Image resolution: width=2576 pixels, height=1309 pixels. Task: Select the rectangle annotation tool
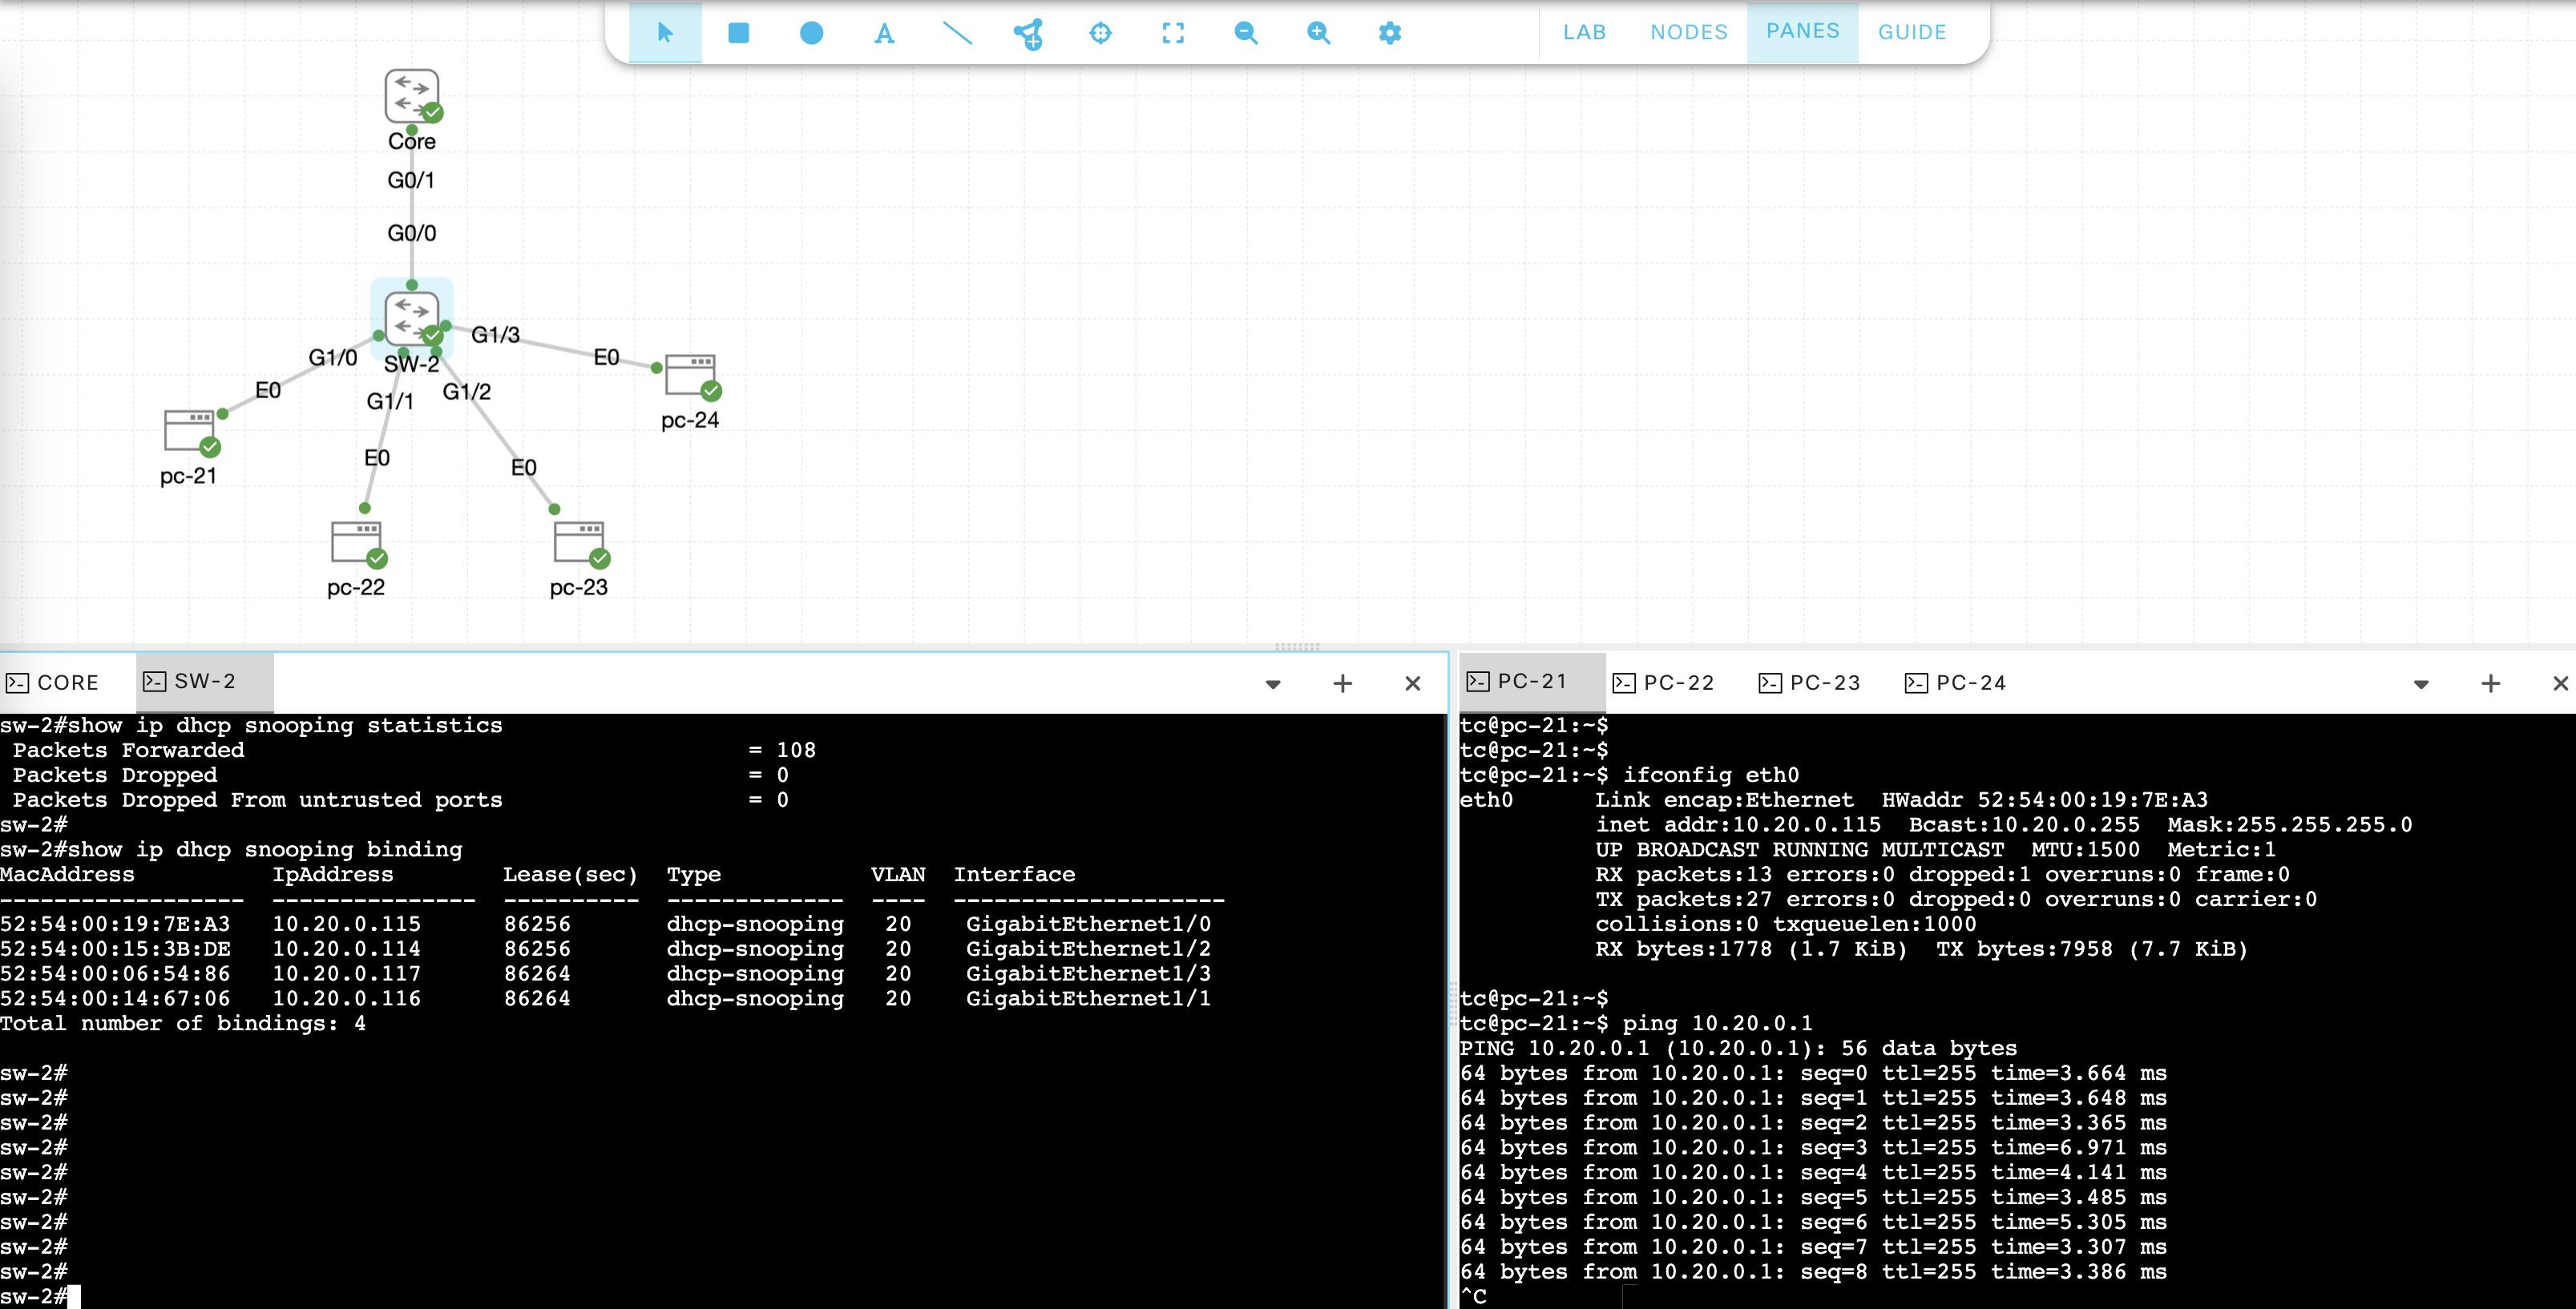[738, 33]
